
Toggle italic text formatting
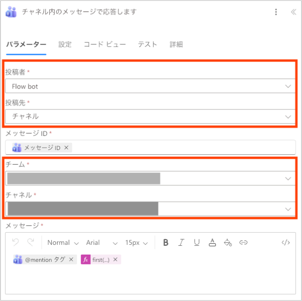click(181, 242)
